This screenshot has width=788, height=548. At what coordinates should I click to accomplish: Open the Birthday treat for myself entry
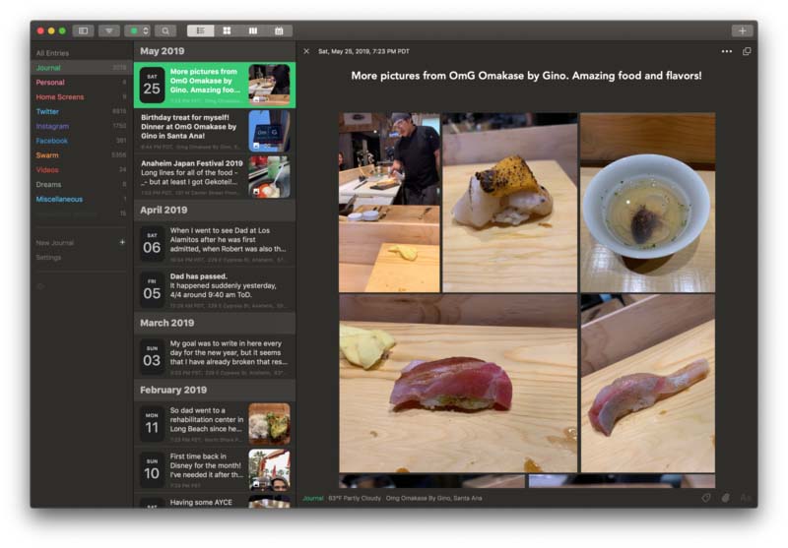pos(215,131)
